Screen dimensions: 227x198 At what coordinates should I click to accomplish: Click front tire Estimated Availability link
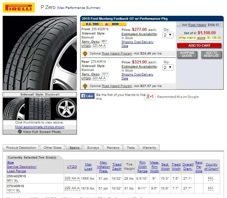click(139, 34)
